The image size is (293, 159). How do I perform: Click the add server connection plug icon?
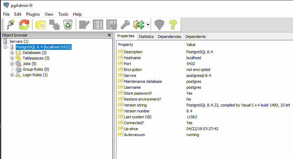[10, 25]
